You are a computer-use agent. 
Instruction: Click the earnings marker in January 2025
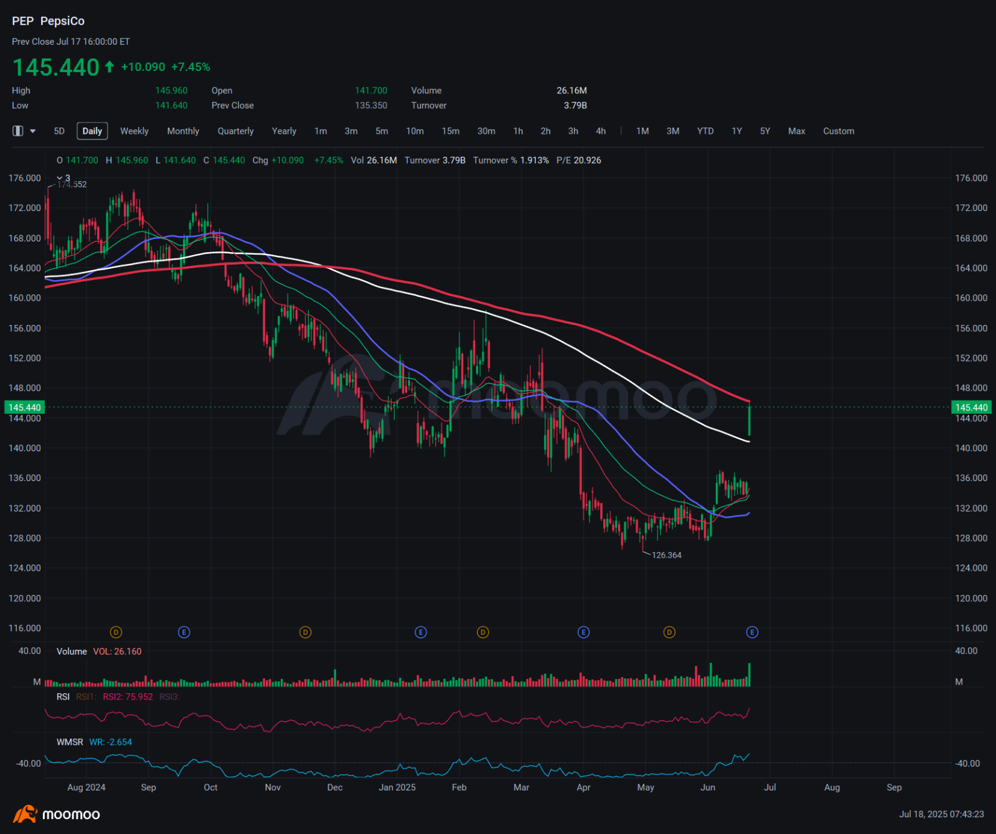coord(421,632)
